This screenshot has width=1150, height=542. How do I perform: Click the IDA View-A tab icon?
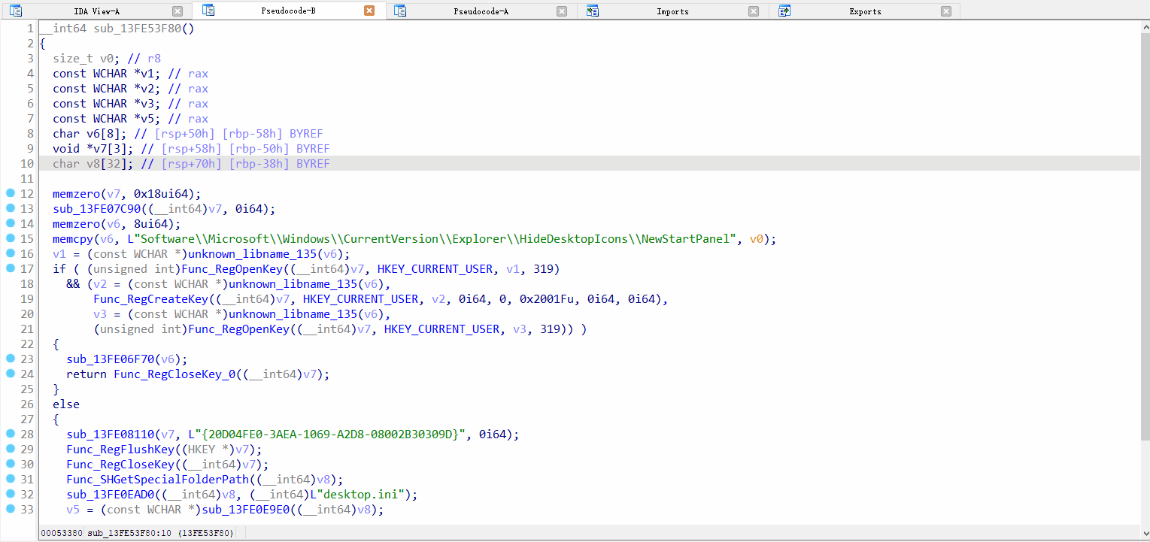click(x=16, y=11)
